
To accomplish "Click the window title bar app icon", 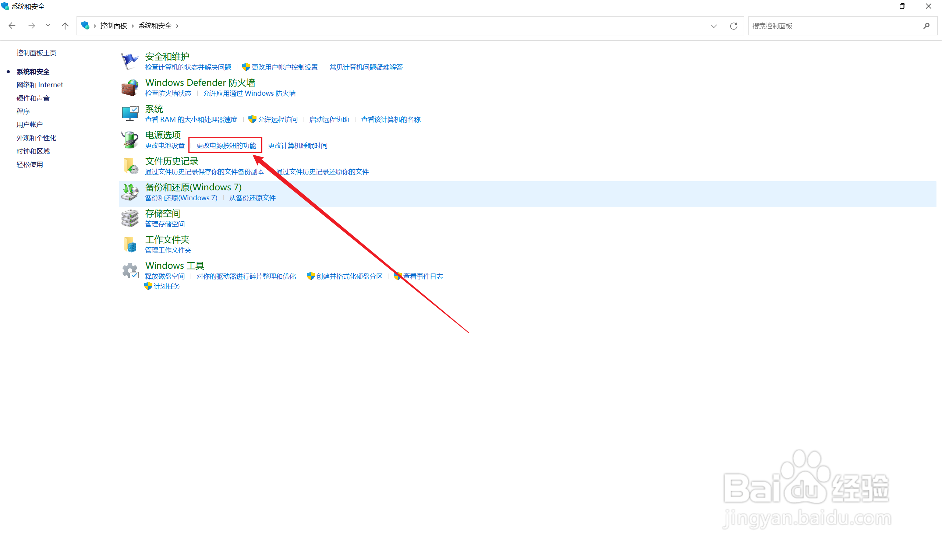I will pos(5,6).
